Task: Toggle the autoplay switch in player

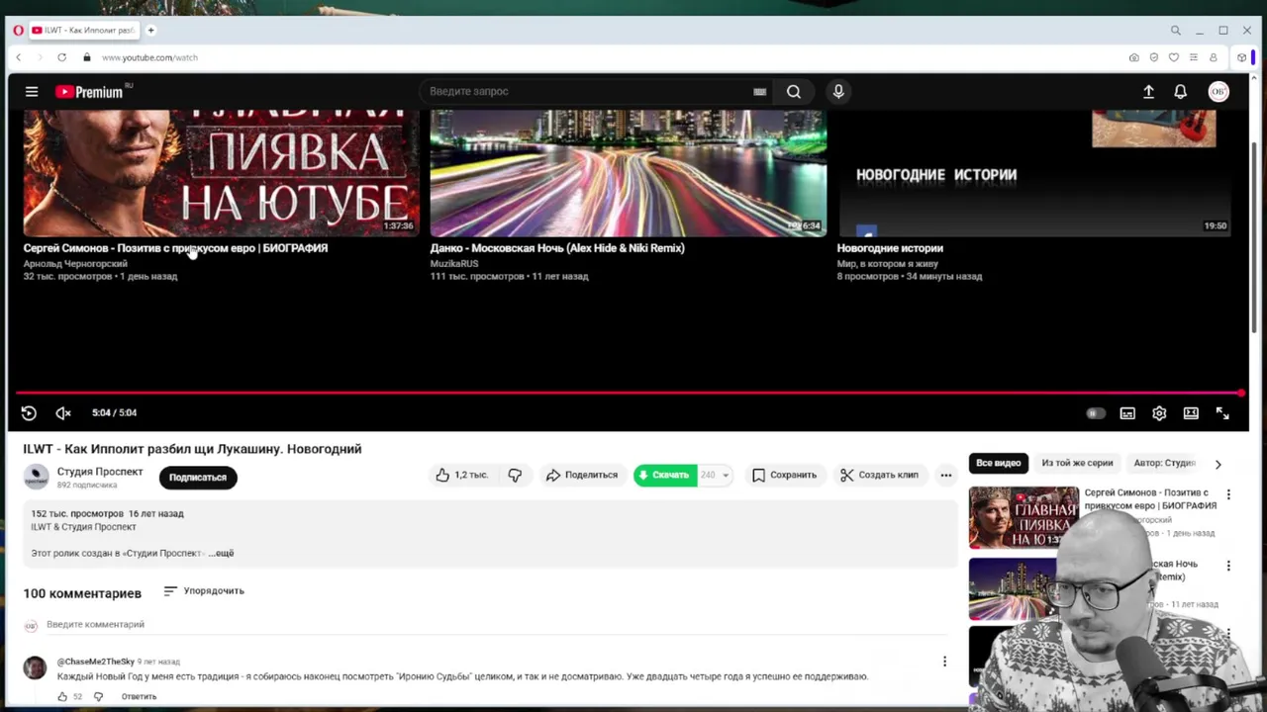Action: (1095, 413)
